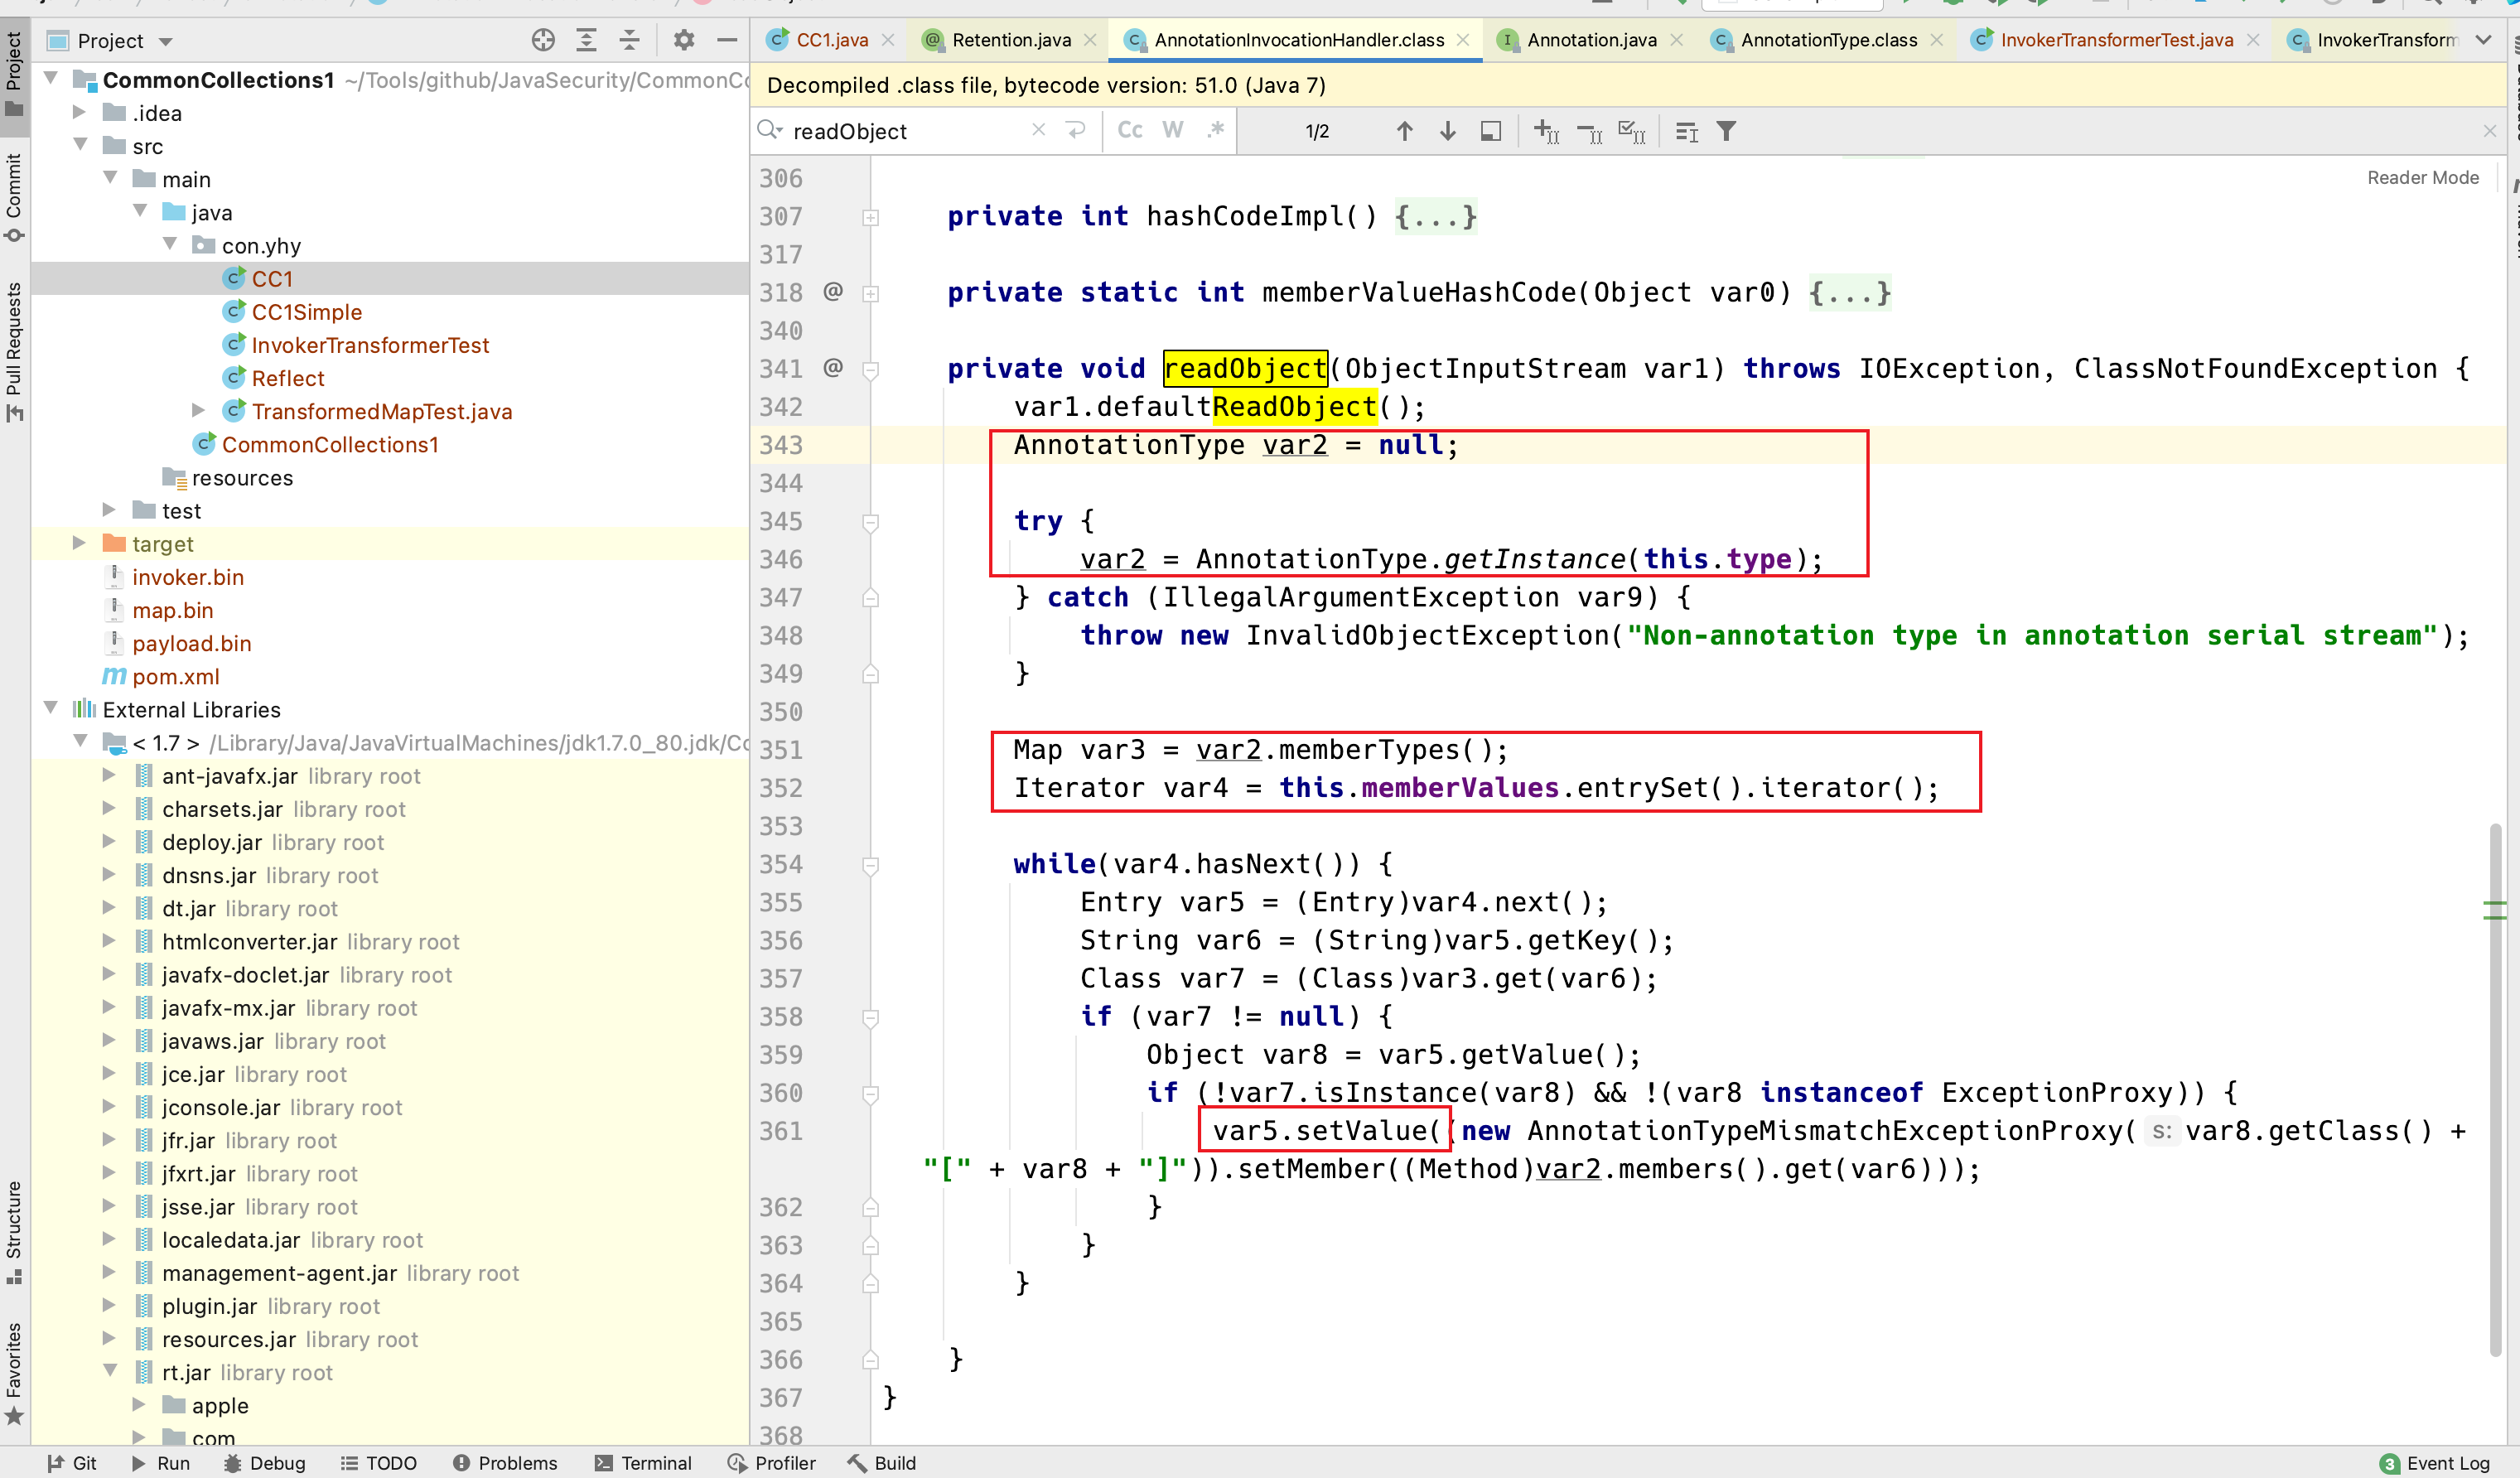2520x1478 pixels.
Task: Click the editor vertical scrollbar
Action: click(2494, 1090)
